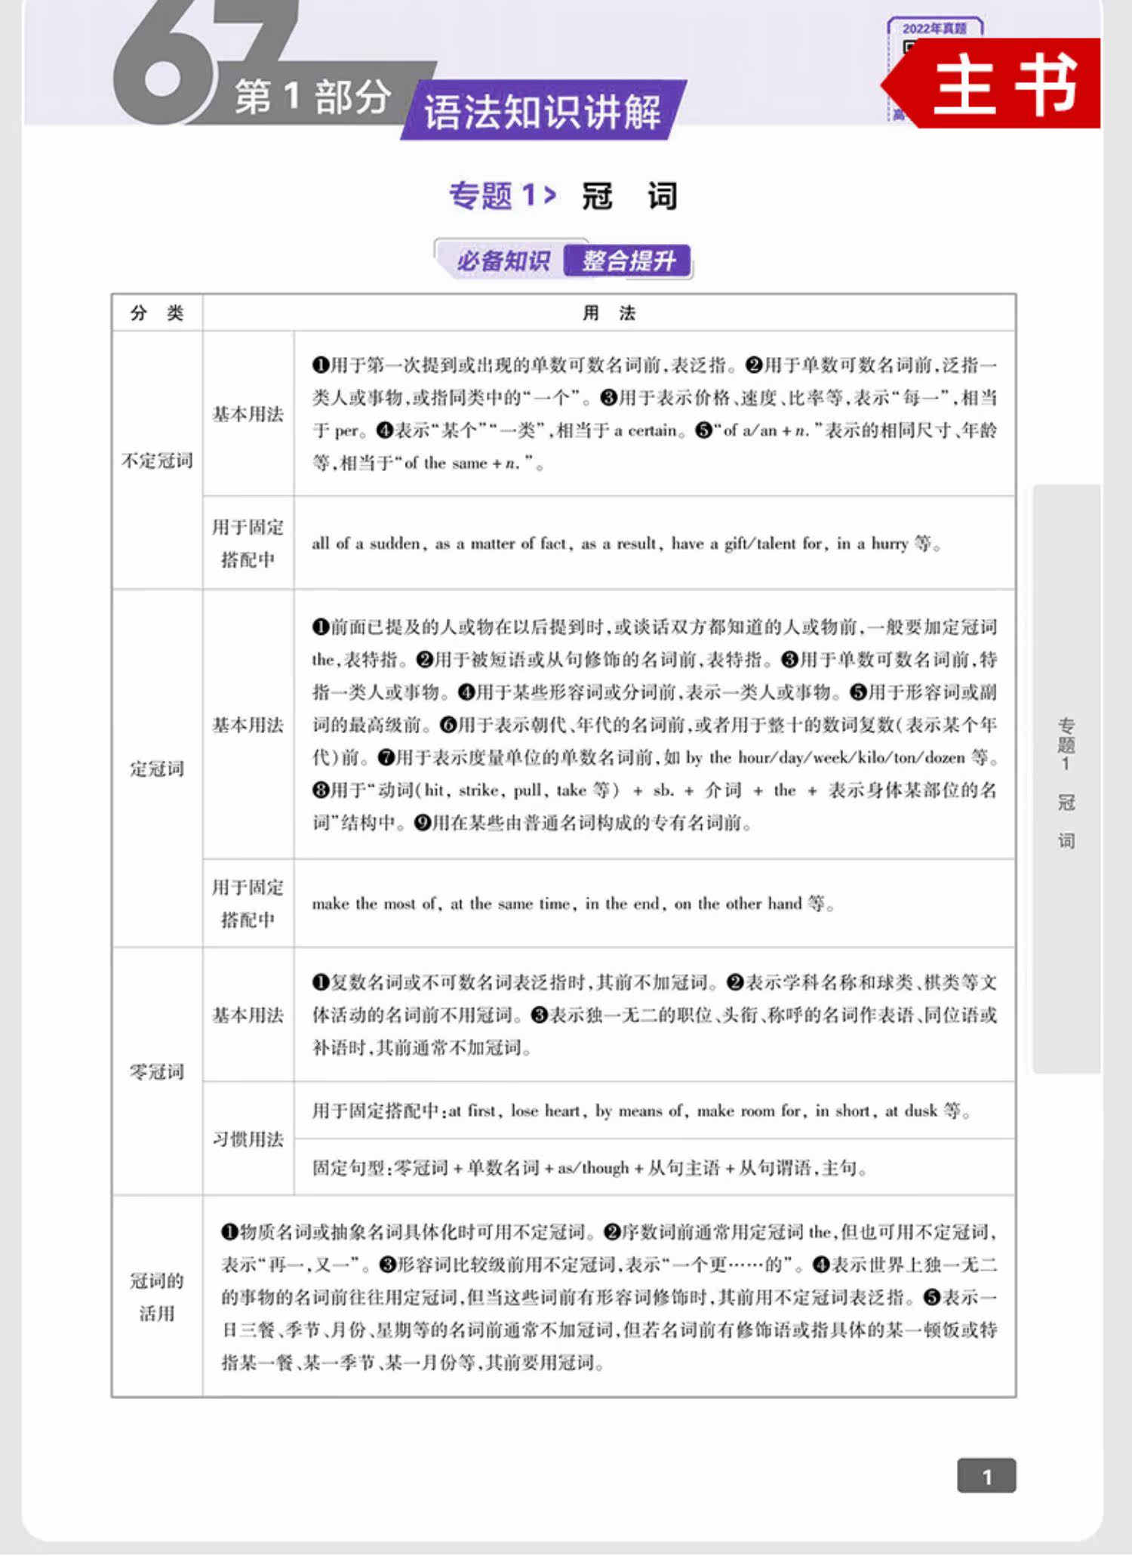1132x1556 pixels.
Task: Click 基本用法 in the 零冠词 row
Action: point(248,1015)
